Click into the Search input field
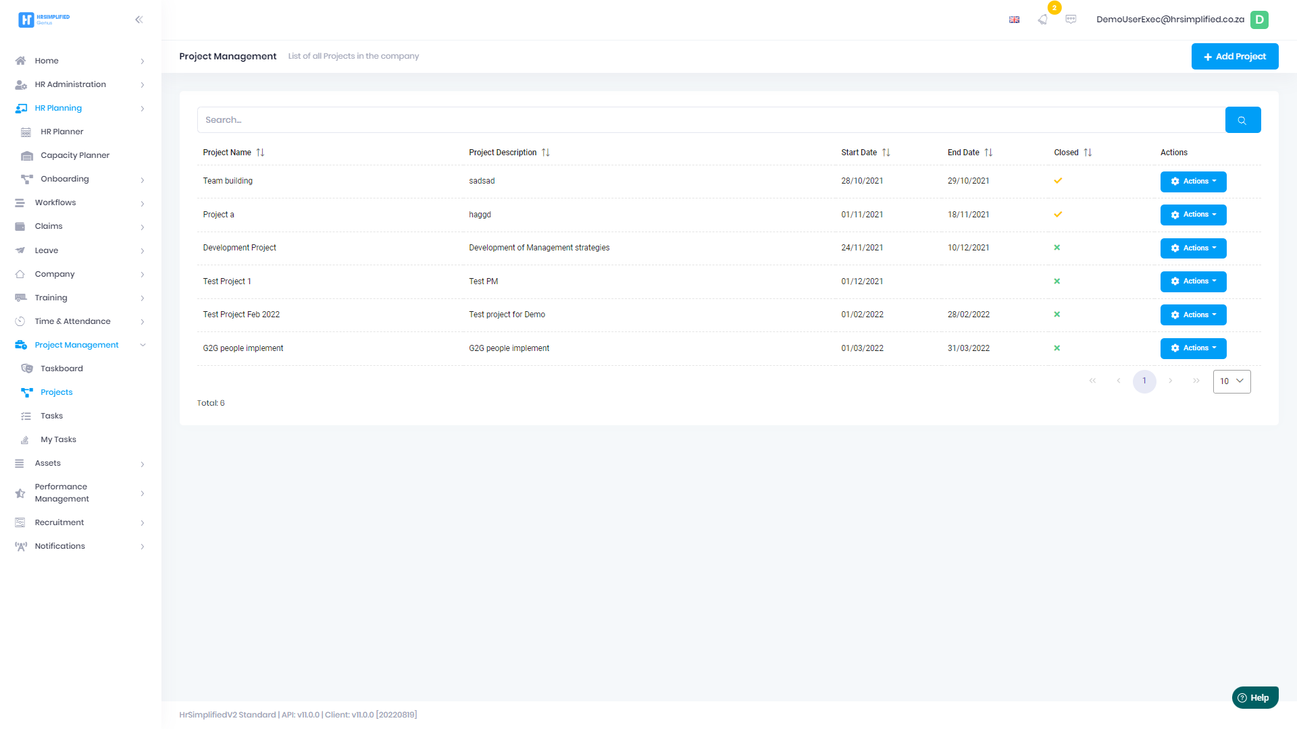The height and width of the screenshot is (729, 1297). (x=709, y=120)
